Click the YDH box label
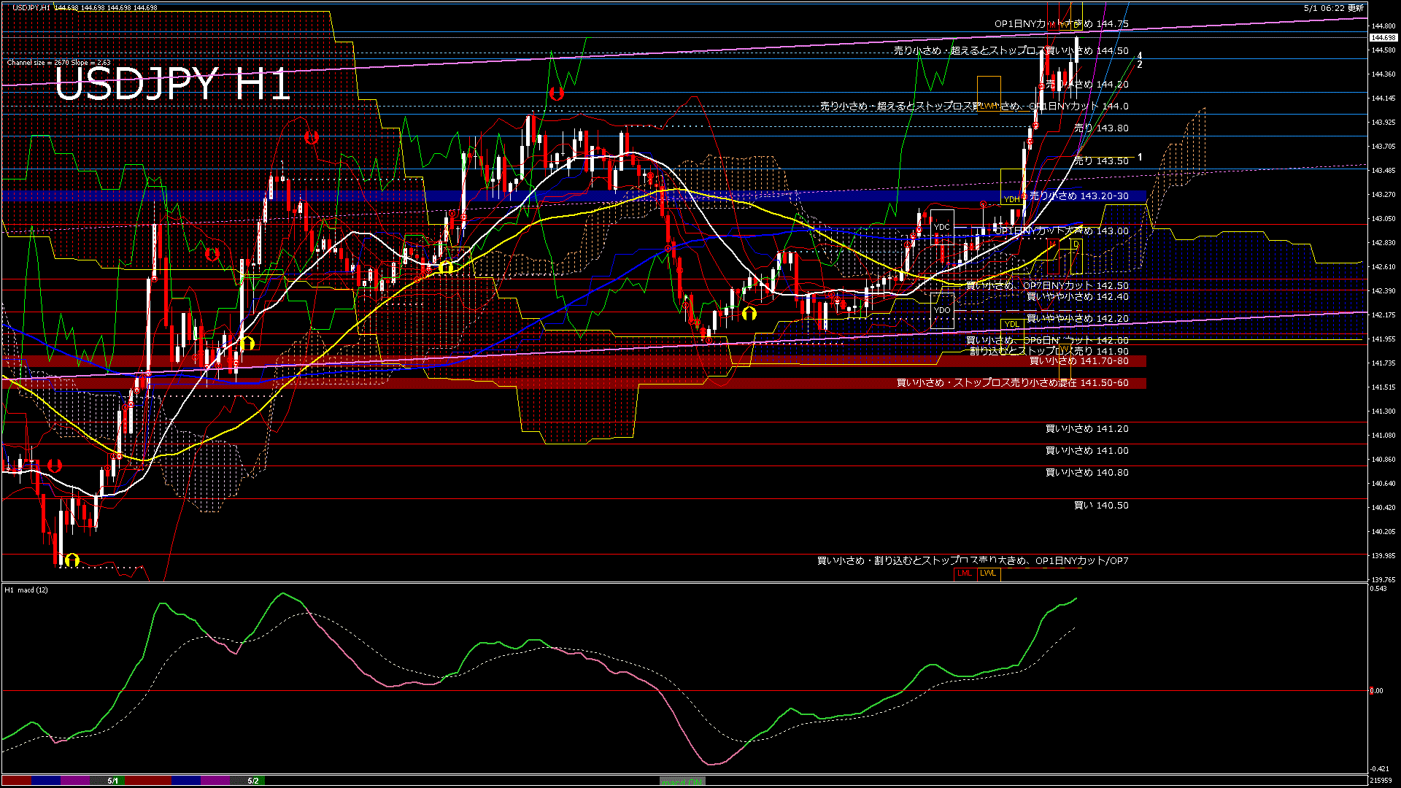1401x788 pixels. tap(1011, 199)
